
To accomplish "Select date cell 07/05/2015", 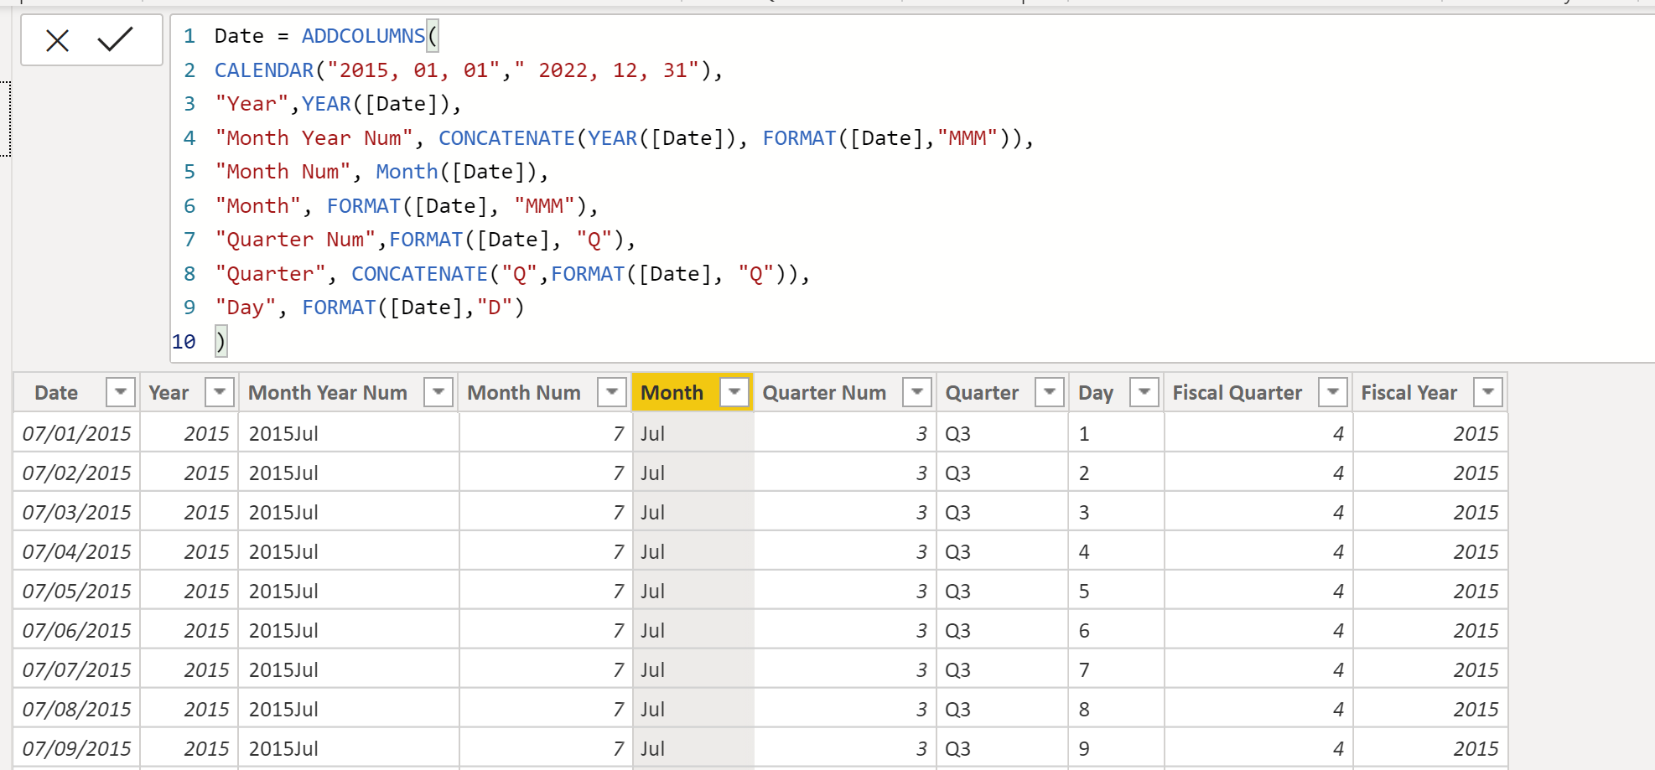I will point(76,591).
